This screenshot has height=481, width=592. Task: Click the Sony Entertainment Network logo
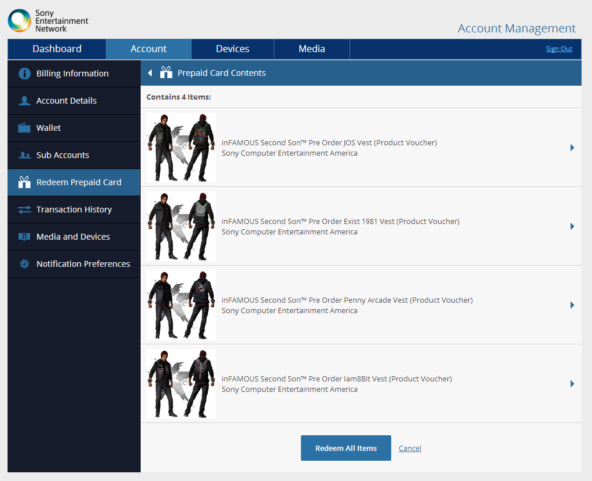pos(48,21)
